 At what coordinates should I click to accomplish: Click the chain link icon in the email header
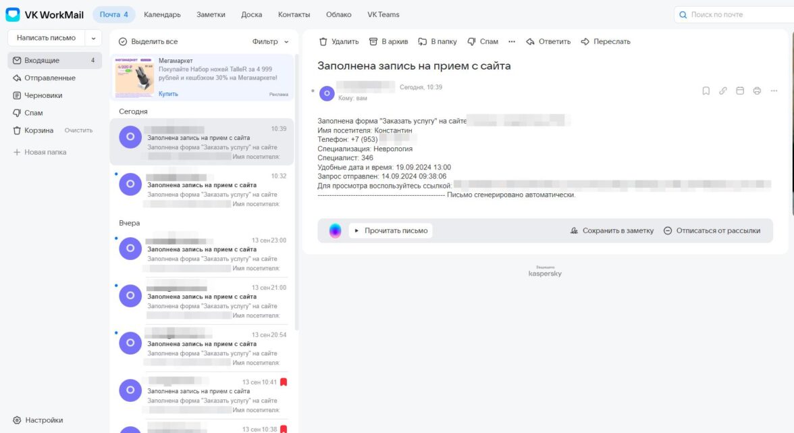pyautogui.click(x=722, y=91)
